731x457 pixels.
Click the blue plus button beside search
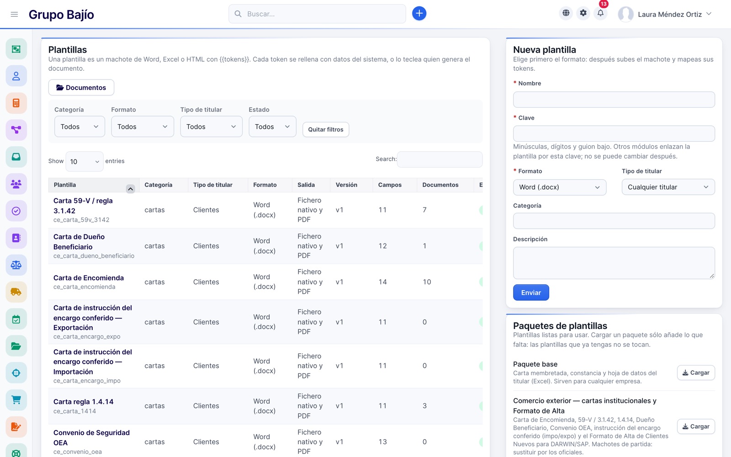point(419,14)
